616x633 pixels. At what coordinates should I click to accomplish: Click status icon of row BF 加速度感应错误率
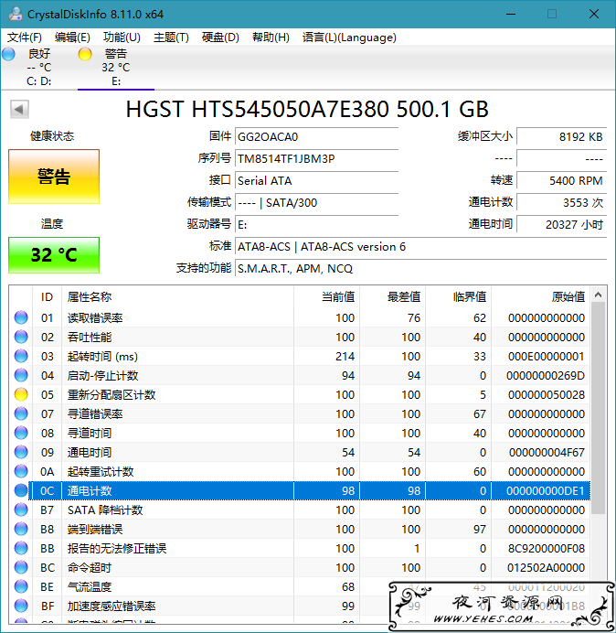coord(21,606)
